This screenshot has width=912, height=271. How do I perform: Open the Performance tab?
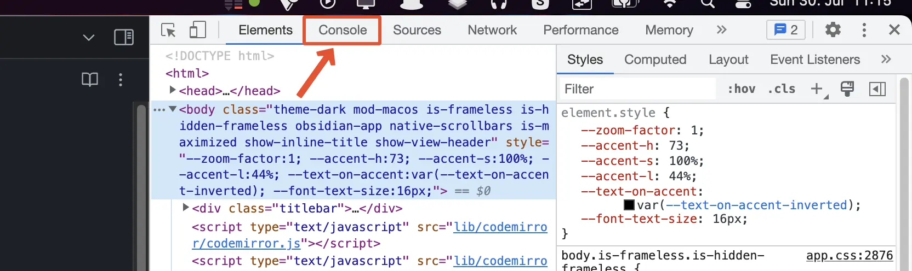[581, 30]
